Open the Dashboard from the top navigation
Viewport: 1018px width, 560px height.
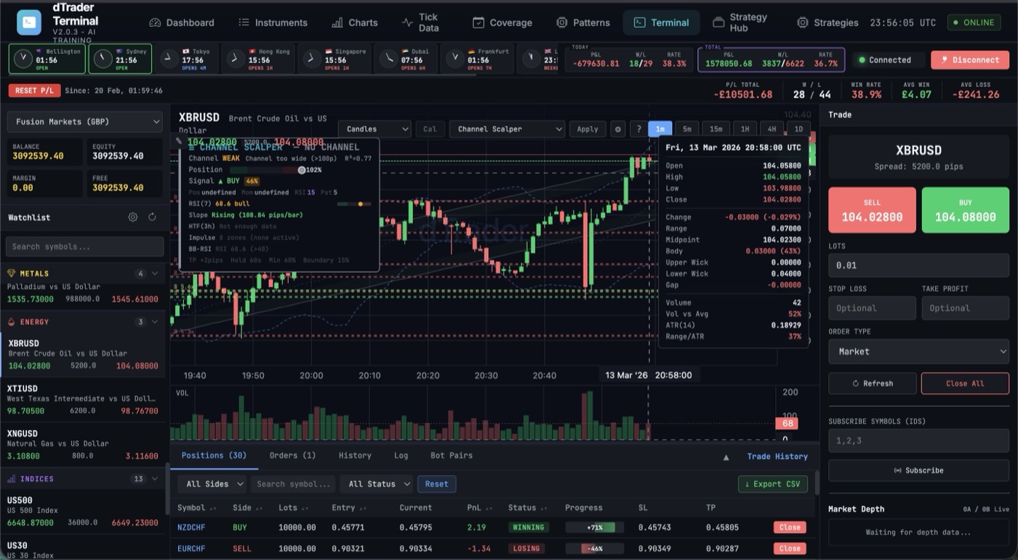click(x=155, y=23)
